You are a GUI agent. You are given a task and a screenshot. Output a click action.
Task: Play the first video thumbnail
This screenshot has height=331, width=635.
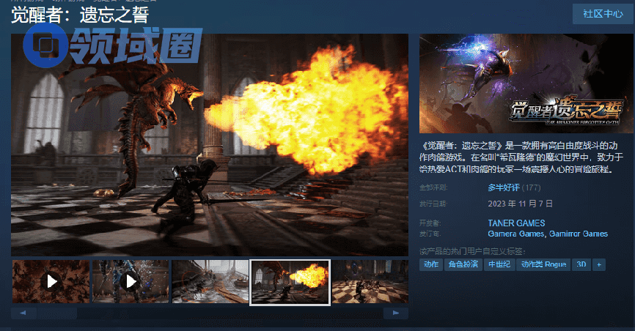click(x=51, y=281)
